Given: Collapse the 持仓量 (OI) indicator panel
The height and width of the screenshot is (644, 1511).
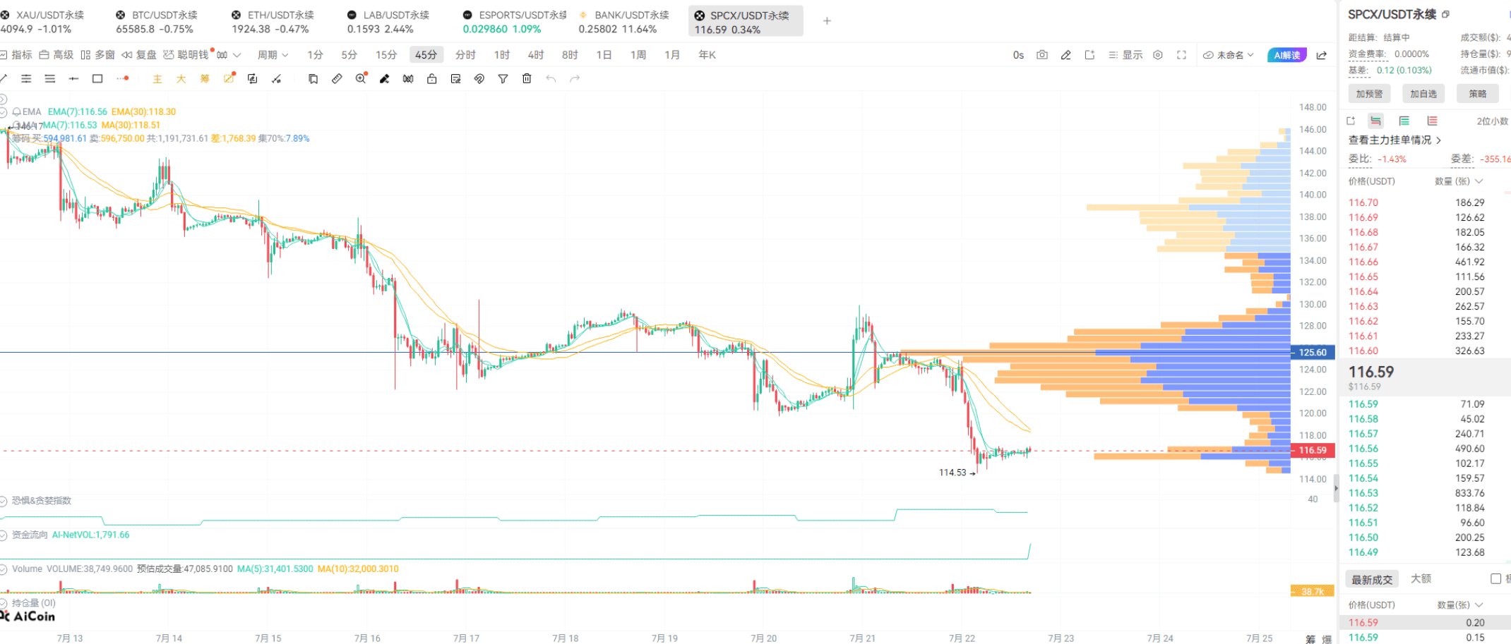Looking at the screenshot, I should 4,604.
